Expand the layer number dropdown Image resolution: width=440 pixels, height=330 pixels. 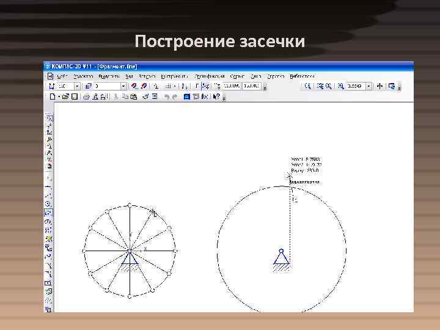click(x=123, y=86)
